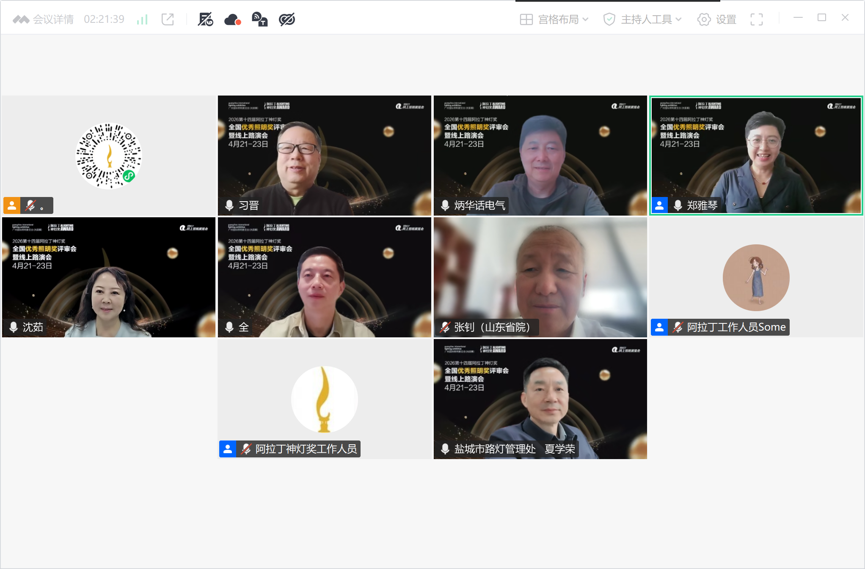
Task: Toggle the hidden-view crossed eye icon
Action: pos(287,19)
